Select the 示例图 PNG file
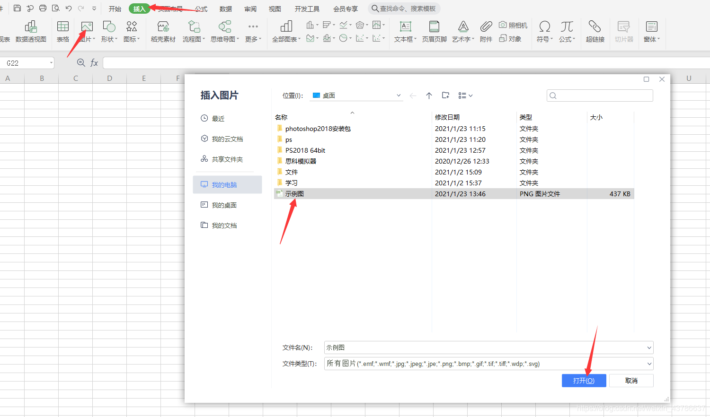Screen dimensions: 710x417 [x=454, y=194]
